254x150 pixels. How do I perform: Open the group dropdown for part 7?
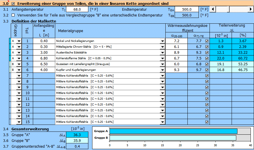pyautogui.click(x=19, y=76)
